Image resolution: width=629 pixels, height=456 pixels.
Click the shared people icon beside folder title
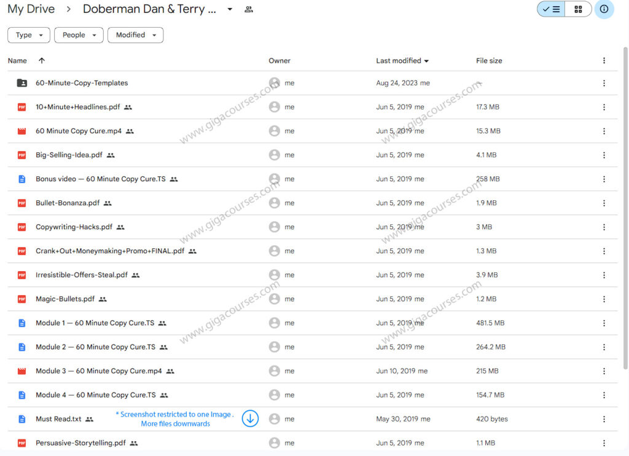point(249,10)
